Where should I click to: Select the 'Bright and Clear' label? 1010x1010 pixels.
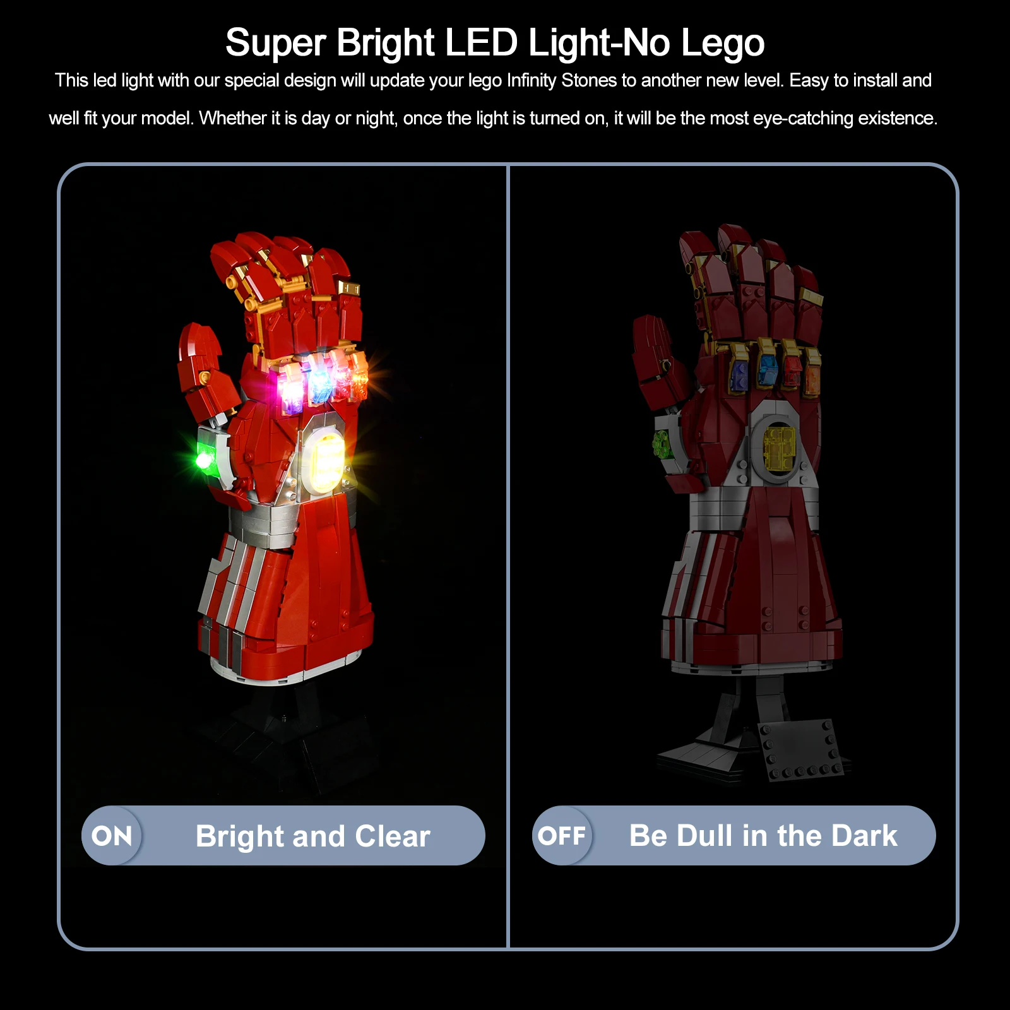(313, 836)
